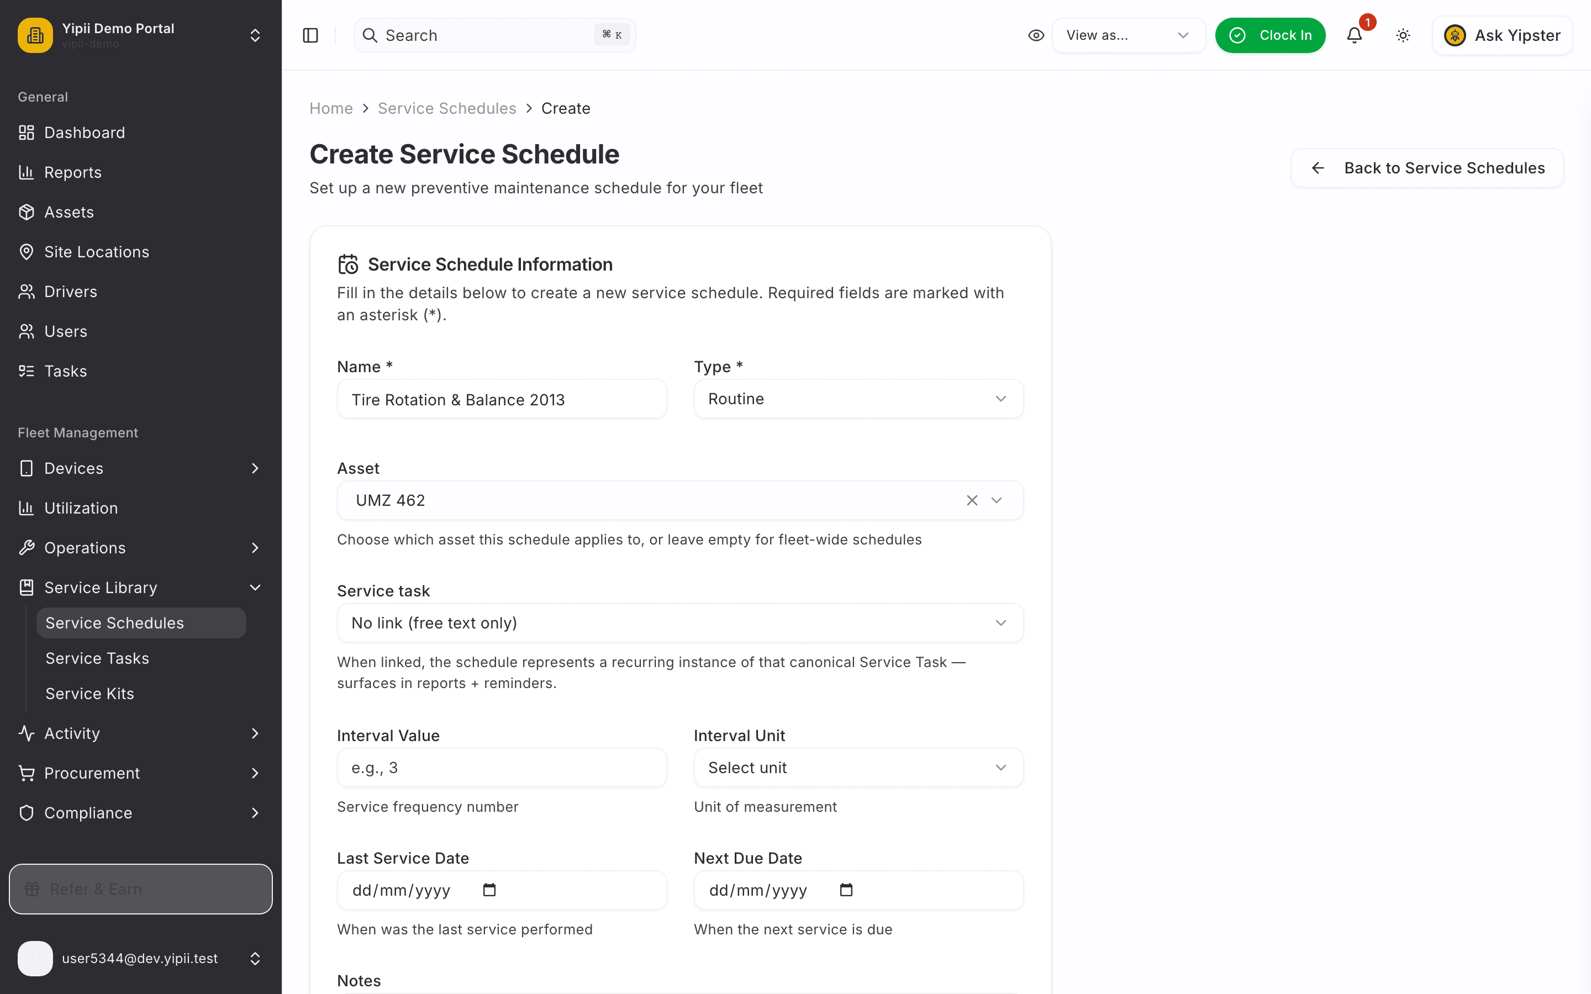The width and height of the screenshot is (1591, 994).
Task: Open the Interval Unit Select unit dropdown
Action: tap(858, 768)
